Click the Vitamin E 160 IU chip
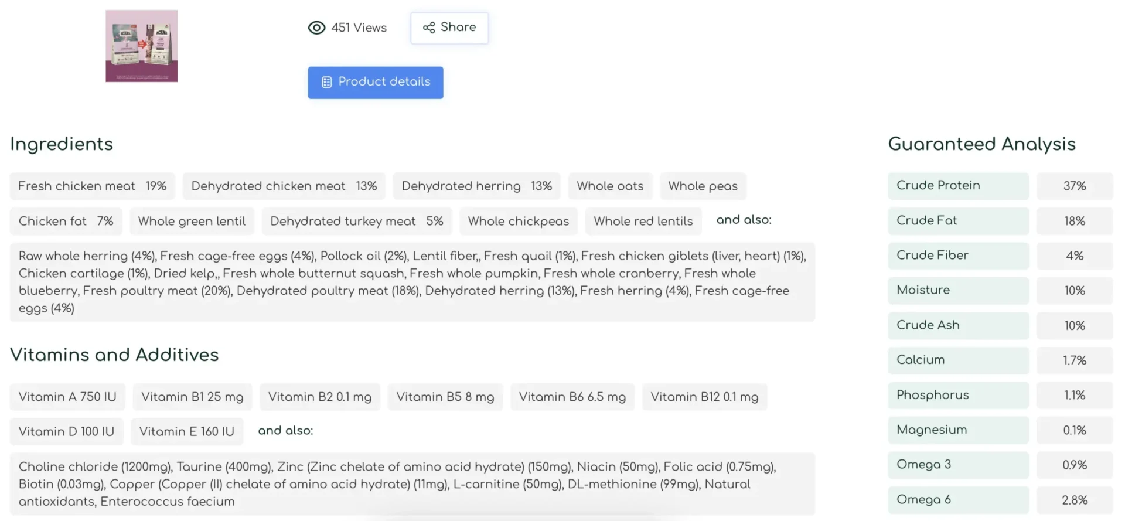1125x521 pixels. pyautogui.click(x=187, y=432)
